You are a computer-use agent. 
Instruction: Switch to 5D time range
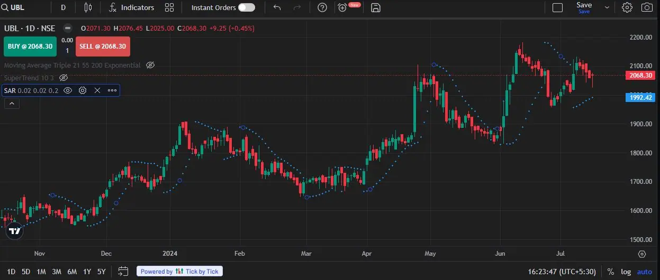[x=26, y=272]
